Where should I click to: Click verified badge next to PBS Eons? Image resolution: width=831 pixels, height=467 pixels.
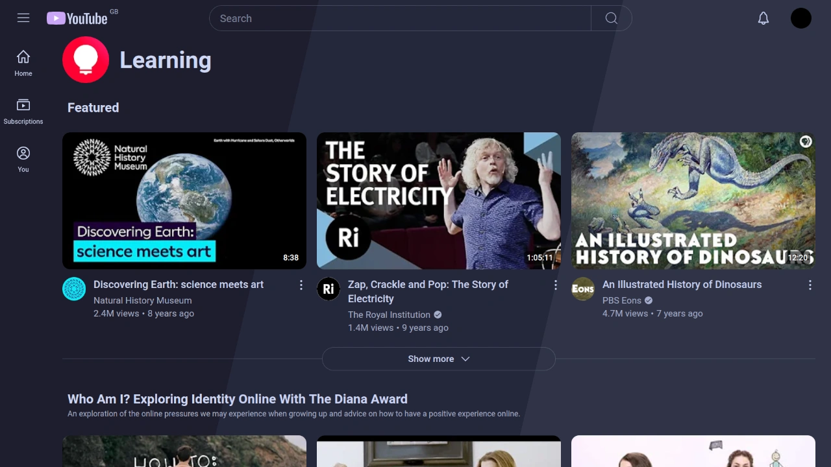649,300
